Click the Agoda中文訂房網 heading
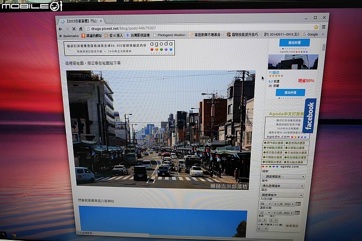362x241 pixels. 286,114
